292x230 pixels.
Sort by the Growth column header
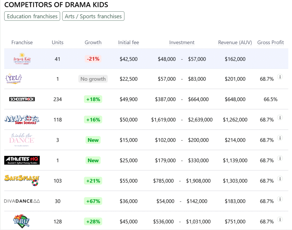click(x=93, y=42)
